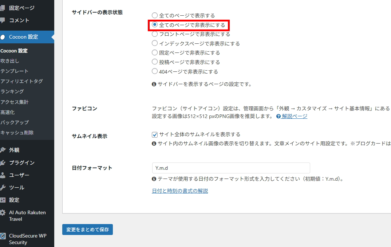
Task: Uncheck サイト全体のサムネイルを表示する checkbox
Action: pos(155,134)
